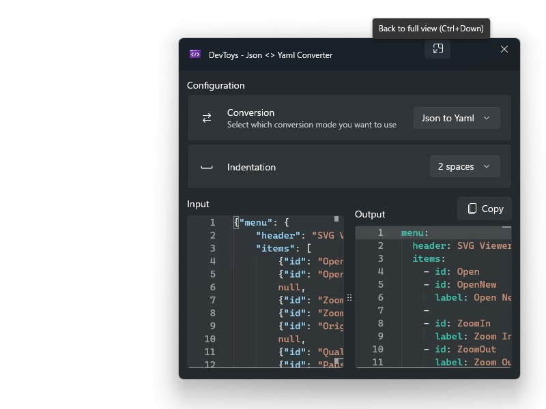546x409 pixels.
Task: Click the Output section label
Action: (370, 214)
